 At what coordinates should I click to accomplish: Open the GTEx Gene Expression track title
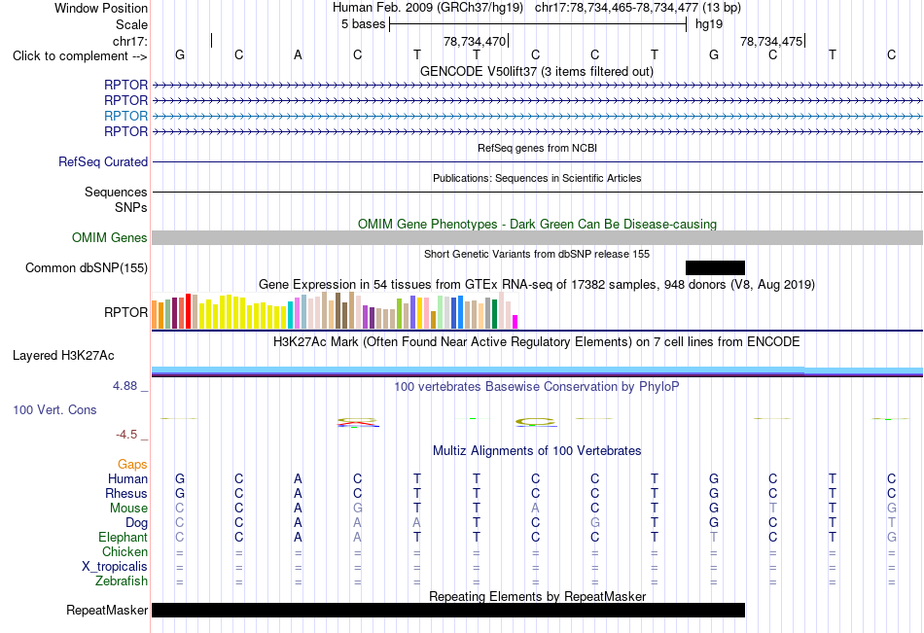point(537,285)
